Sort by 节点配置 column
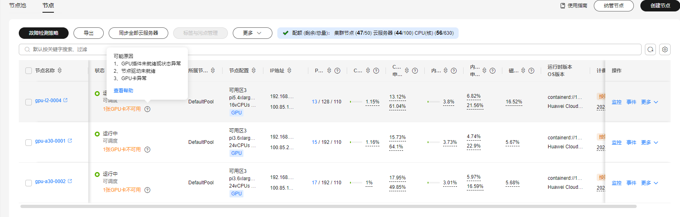This screenshot has width=680, height=217. (254, 71)
